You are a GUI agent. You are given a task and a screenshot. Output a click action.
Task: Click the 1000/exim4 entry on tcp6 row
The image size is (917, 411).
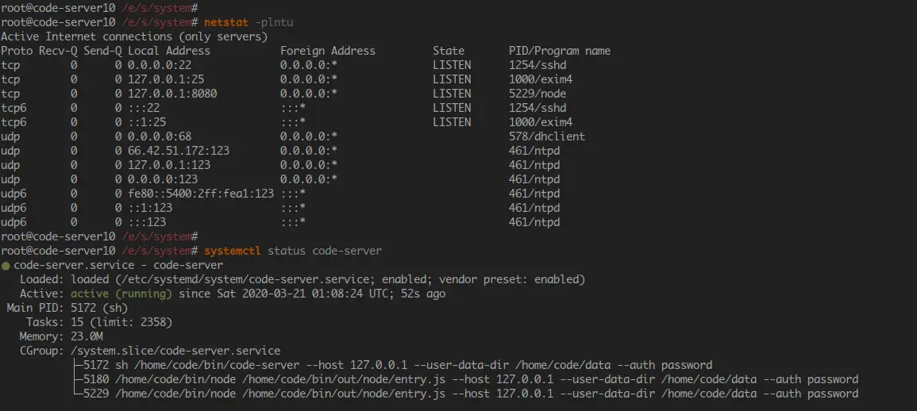coord(541,122)
